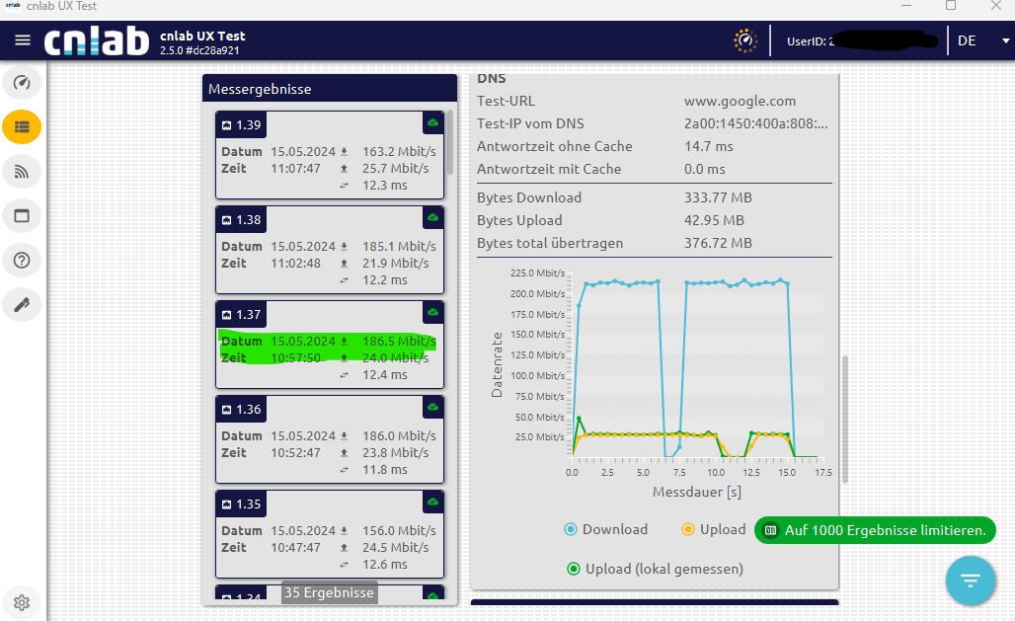Click the pencil edit icon in sidebar
The height and width of the screenshot is (621, 1015).
[22, 304]
